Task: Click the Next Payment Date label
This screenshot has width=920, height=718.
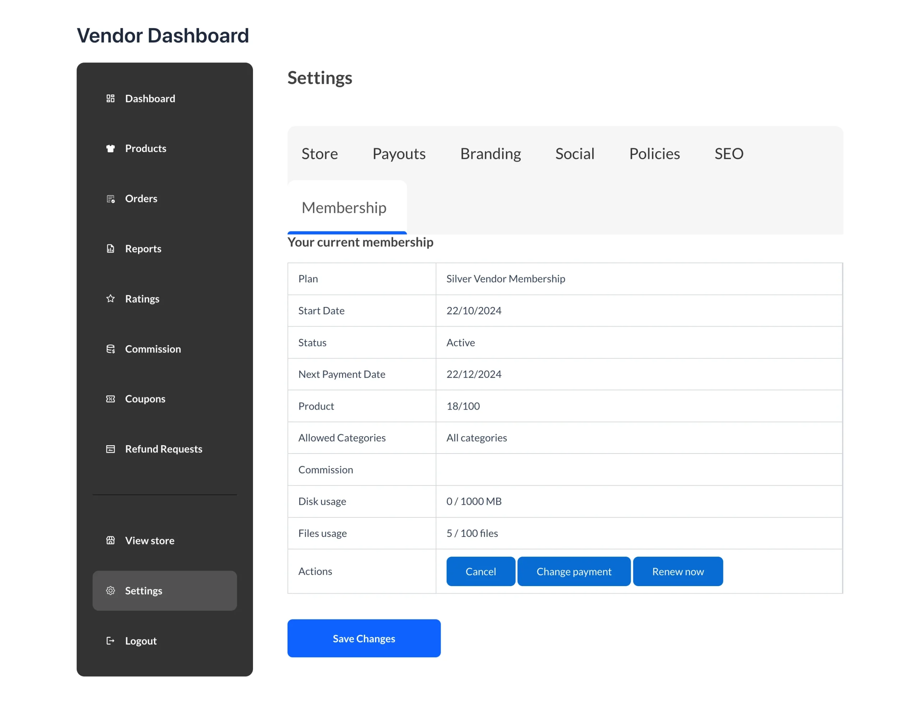Action: [x=342, y=374]
